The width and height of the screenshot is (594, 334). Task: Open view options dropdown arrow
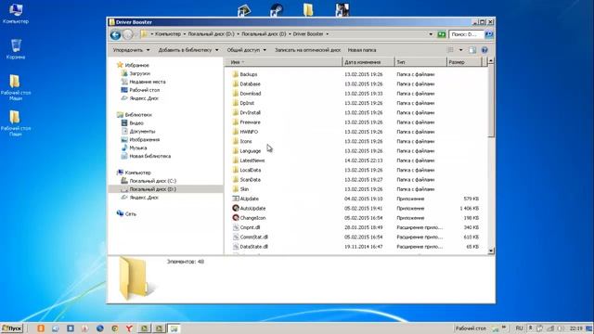tap(460, 50)
